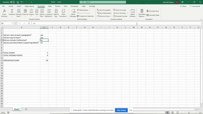Switch to the Page Layout tab
Viewport: 203px width, 114px height.
point(29,6)
